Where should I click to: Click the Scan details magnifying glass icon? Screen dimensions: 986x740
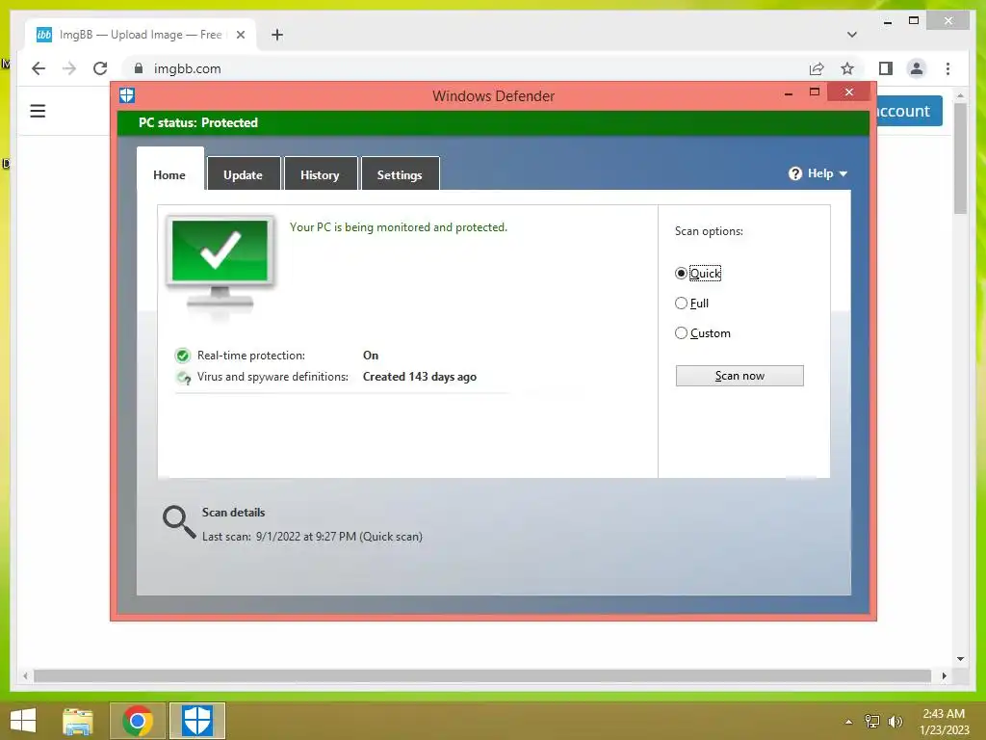[x=179, y=522]
